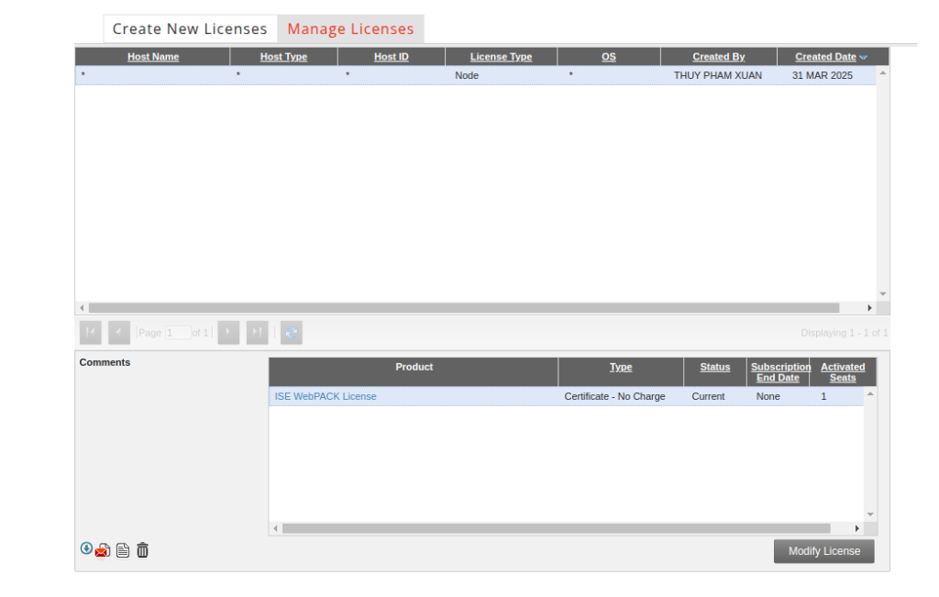
Task: Go to first page of licenses
Action: 91,333
